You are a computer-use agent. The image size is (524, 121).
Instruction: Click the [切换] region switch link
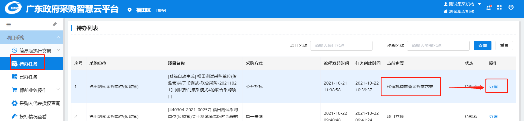(x=161, y=10)
